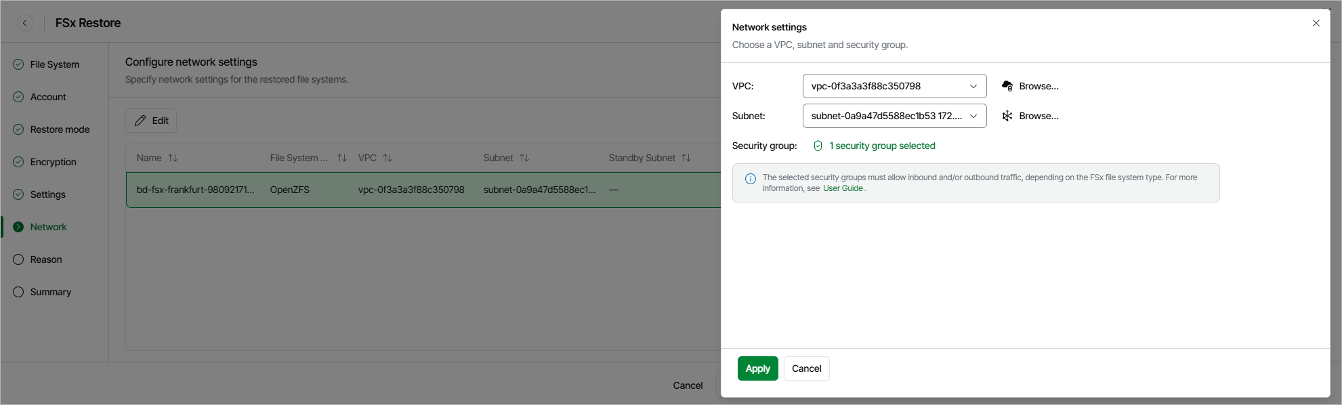This screenshot has width=1342, height=405.
Task: Open the 1 security group selected link
Action: pos(882,146)
